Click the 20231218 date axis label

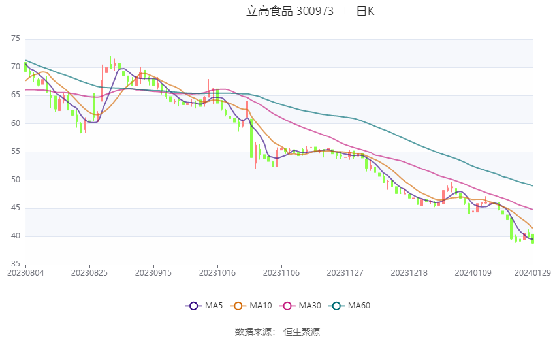click(409, 273)
